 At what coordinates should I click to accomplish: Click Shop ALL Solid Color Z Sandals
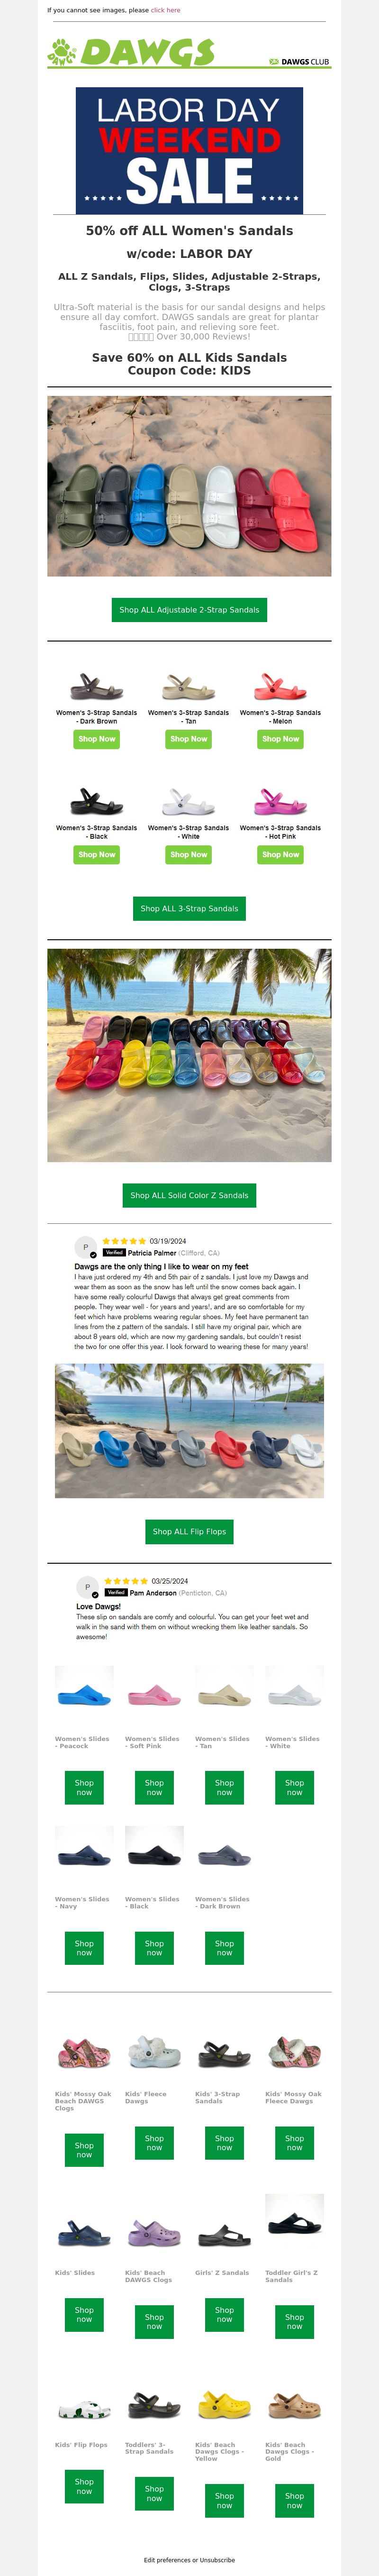[189, 1195]
